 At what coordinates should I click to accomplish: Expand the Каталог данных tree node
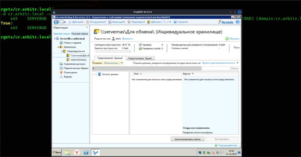click(x=94, y=74)
